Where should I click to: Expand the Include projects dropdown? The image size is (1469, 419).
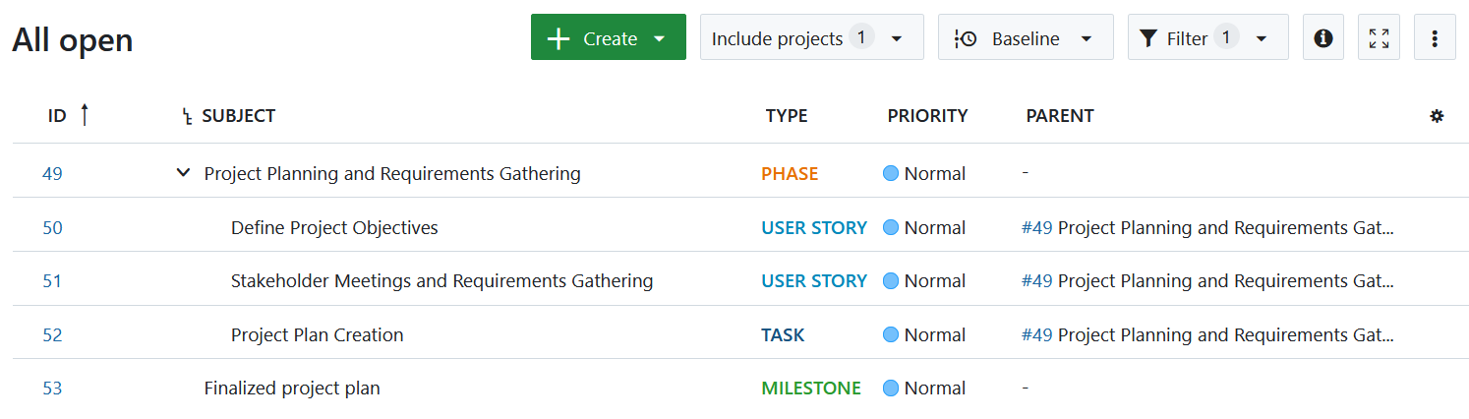pos(811,38)
